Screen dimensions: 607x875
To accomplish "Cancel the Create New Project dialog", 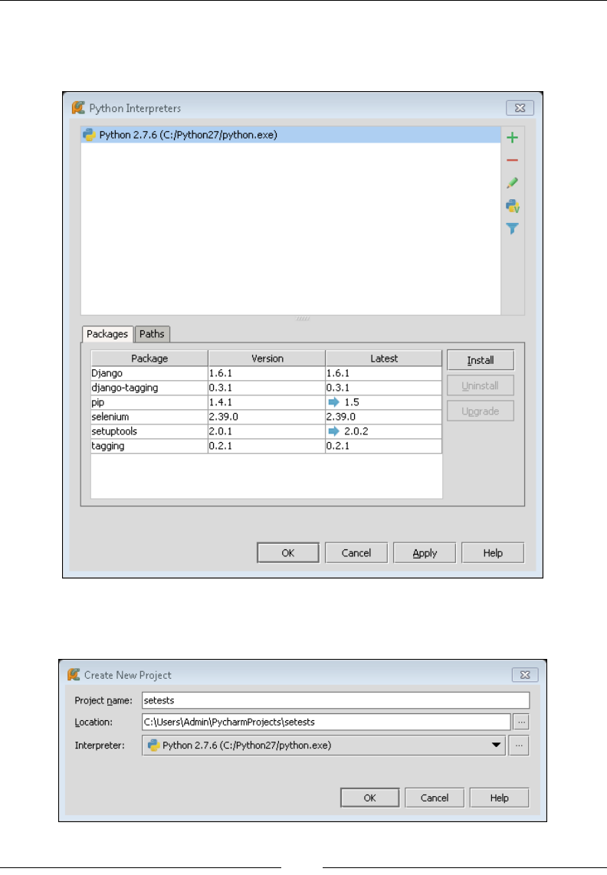I will 435,798.
